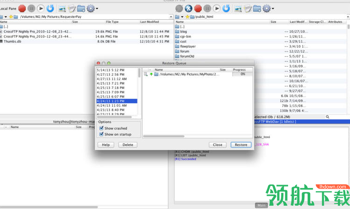This screenshot has height=209, width=350.
Task: Click Delete in the Restore Queue dialog
Action: point(128,145)
